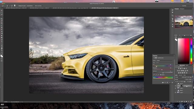
Task: Select the Move tool
Action: (2, 11)
